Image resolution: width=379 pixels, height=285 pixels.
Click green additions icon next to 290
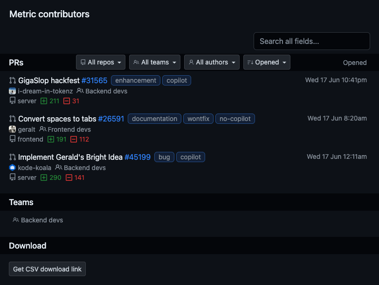(x=44, y=178)
